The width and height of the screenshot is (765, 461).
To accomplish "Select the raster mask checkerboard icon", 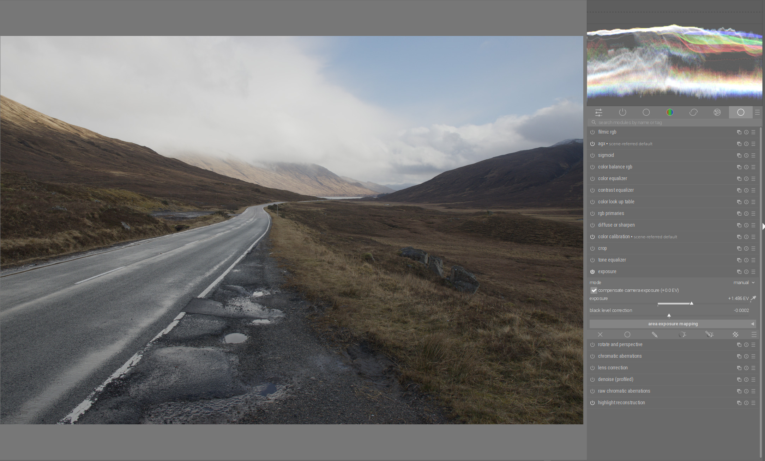I will tap(735, 334).
